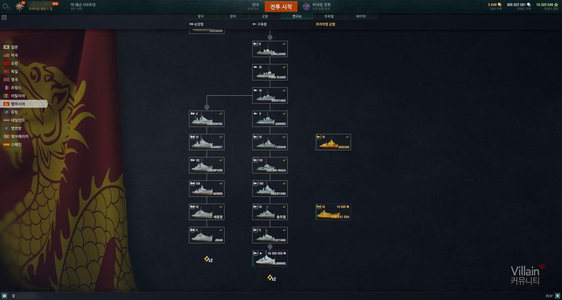Select the premium Sun Yat-Sen ship
Viewport: 562px width, 300px height.
tap(333, 212)
